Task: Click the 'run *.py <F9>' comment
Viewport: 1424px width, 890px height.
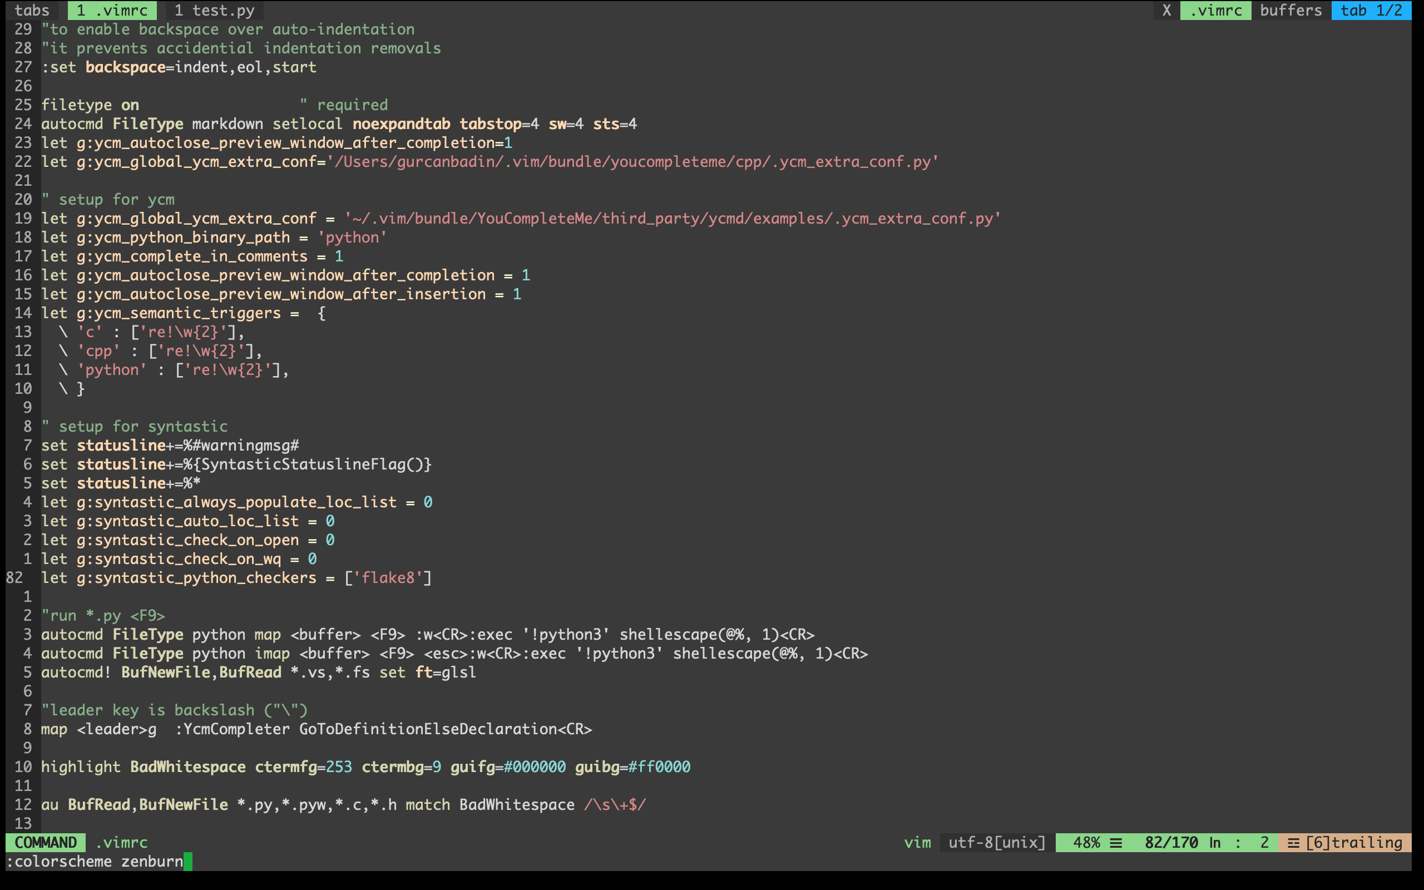Action: [x=103, y=615]
